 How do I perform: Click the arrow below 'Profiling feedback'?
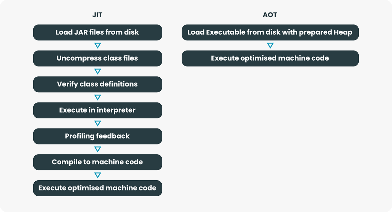(x=97, y=149)
